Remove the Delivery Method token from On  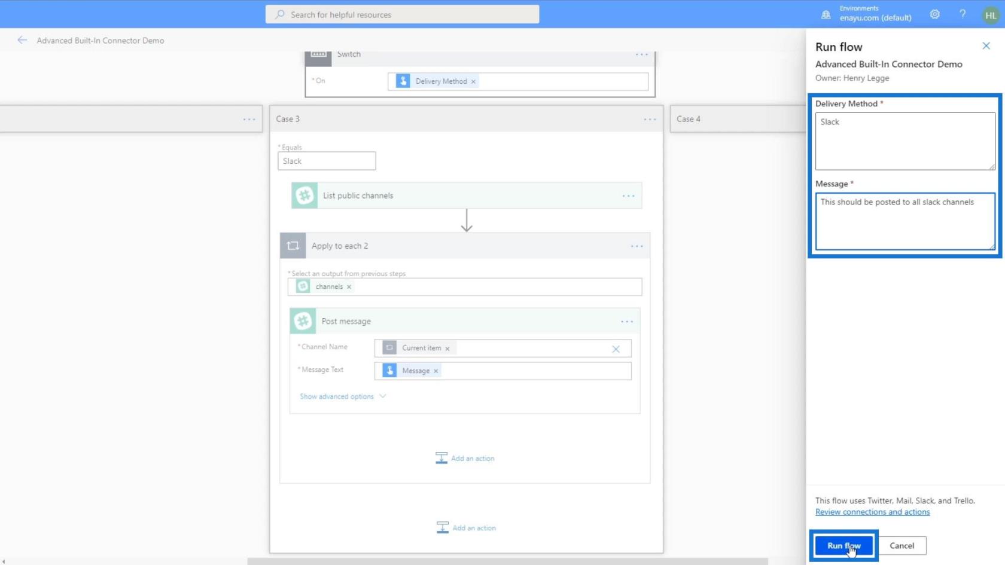pyautogui.click(x=473, y=81)
